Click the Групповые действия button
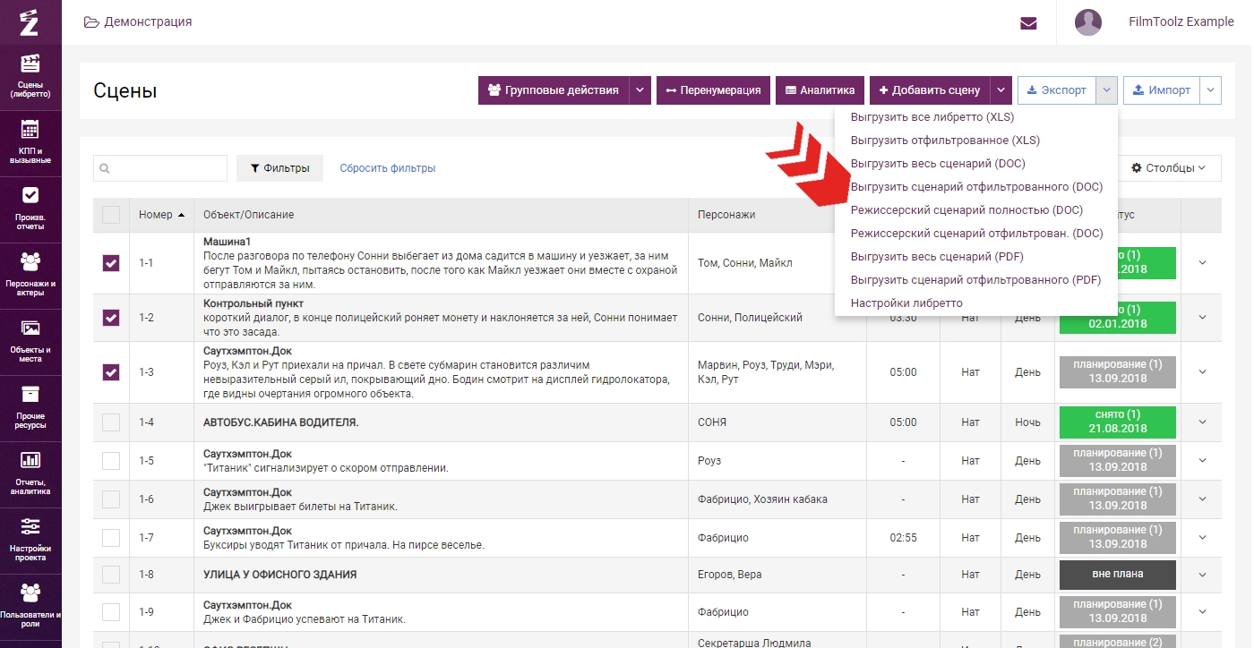The width and height of the screenshot is (1254, 648). coord(554,90)
